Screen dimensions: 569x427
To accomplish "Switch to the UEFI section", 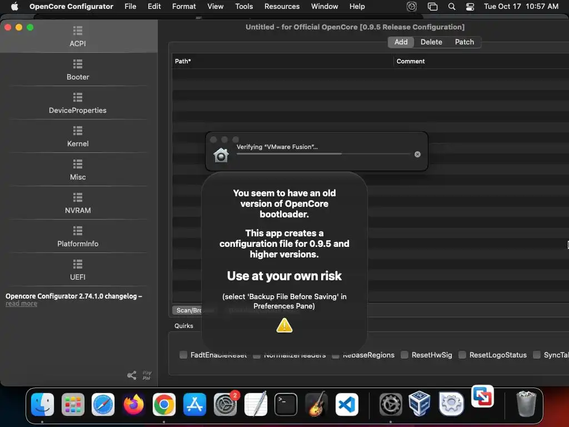I will (78, 270).
